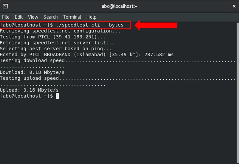Close the terminal window with X
Screen dimensions: 239x164
234,6
